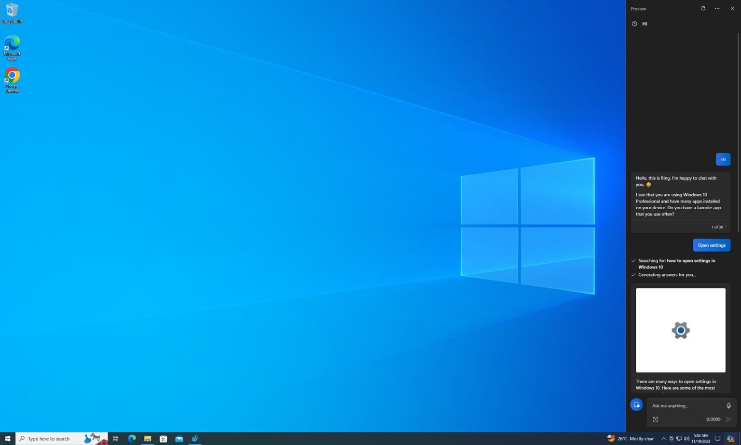Open the Preview panel options menu
This screenshot has width=741, height=445.
(717, 8)
